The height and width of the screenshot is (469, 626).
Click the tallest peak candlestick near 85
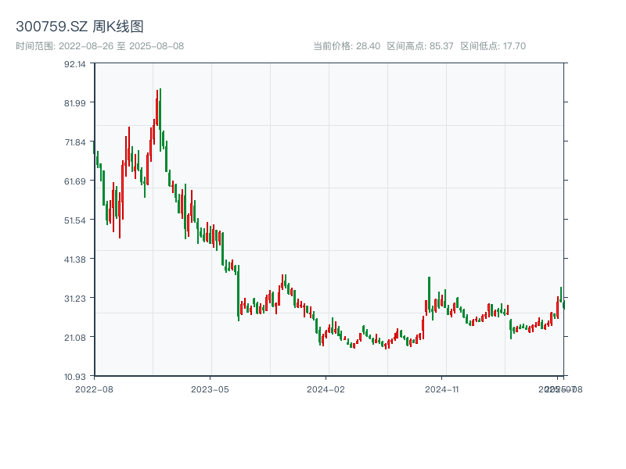pos(160,120)
